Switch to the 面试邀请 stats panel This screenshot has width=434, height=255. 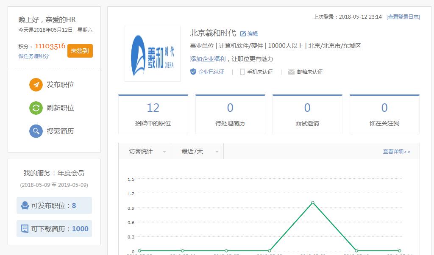pos(307,114)
